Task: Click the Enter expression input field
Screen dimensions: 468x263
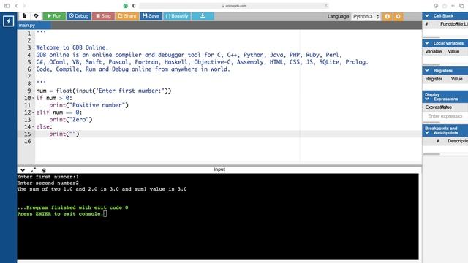Action: (x=445, y=116)
